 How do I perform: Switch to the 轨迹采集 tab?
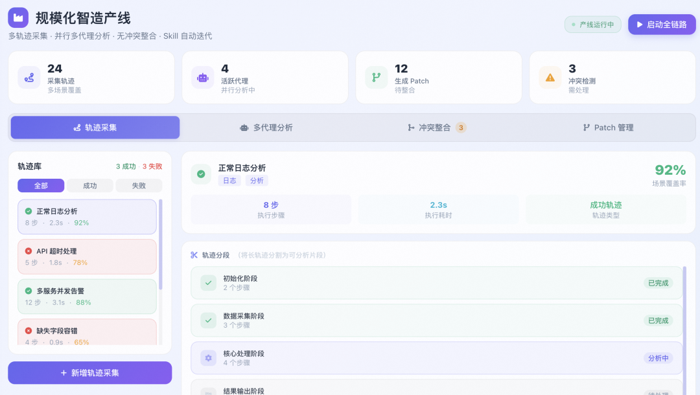coord(95,128)
